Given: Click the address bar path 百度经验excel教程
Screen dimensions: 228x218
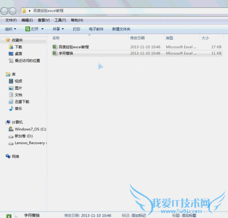Looking at the screenshot, I should tap(48, 10).
